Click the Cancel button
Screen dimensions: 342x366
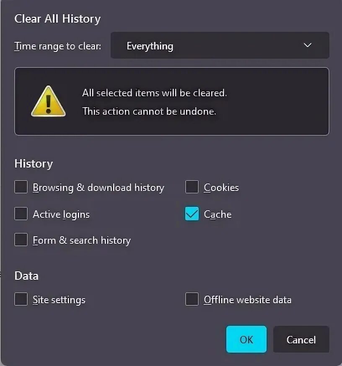point(301,339)
